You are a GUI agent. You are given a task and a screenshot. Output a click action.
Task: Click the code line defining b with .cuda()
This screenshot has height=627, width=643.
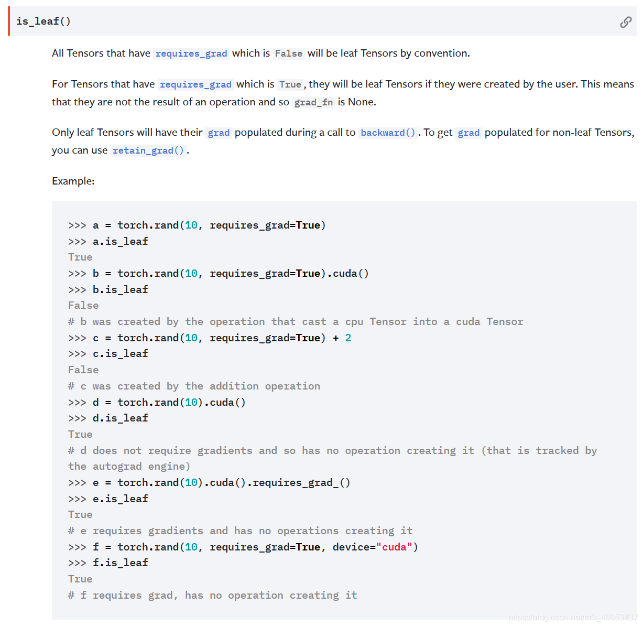231,273
